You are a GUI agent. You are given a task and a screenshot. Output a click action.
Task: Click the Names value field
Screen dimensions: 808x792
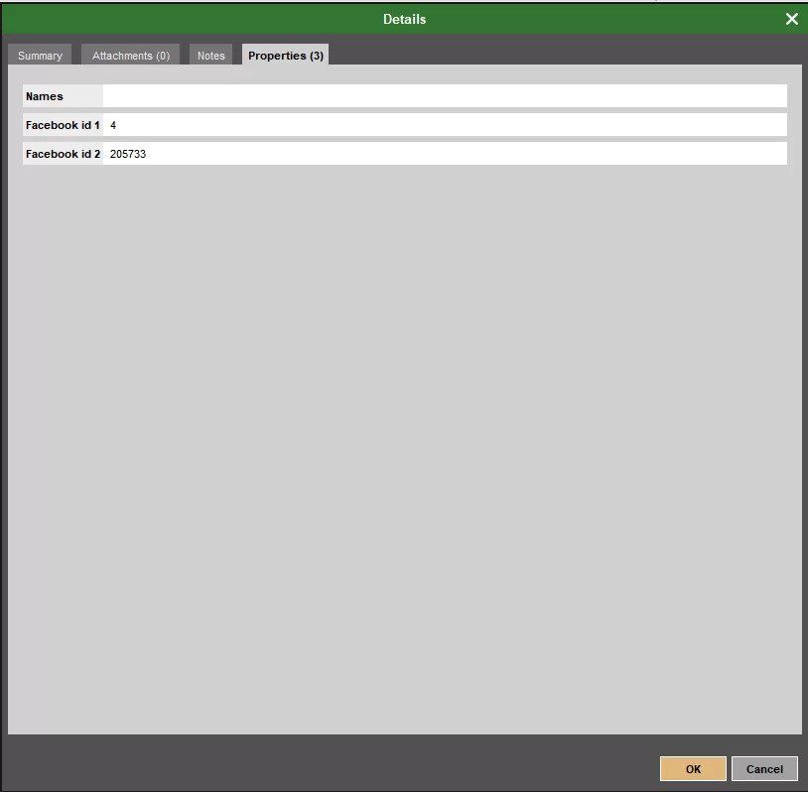point(445,96)
